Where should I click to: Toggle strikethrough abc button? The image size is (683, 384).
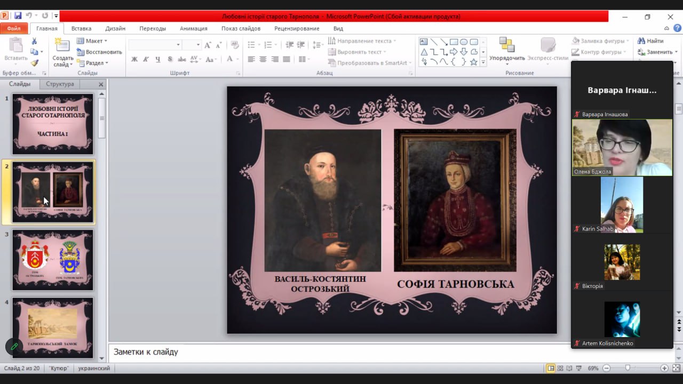pyautogui.click(x=182, y=59)
